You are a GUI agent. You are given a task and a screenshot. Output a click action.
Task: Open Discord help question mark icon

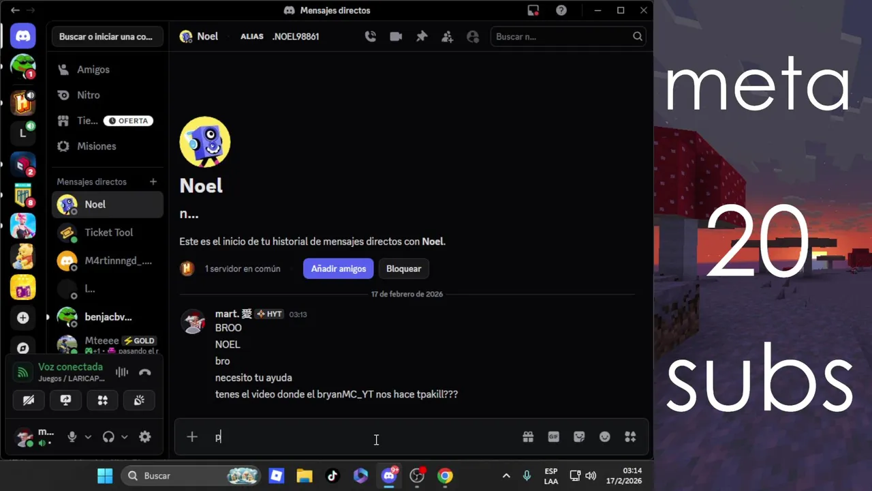tap(561, 10)
